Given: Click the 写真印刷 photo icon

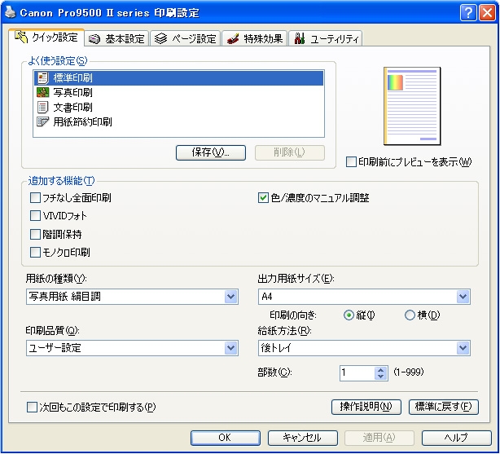Looking at the screenshot, I should pos(42,93).
